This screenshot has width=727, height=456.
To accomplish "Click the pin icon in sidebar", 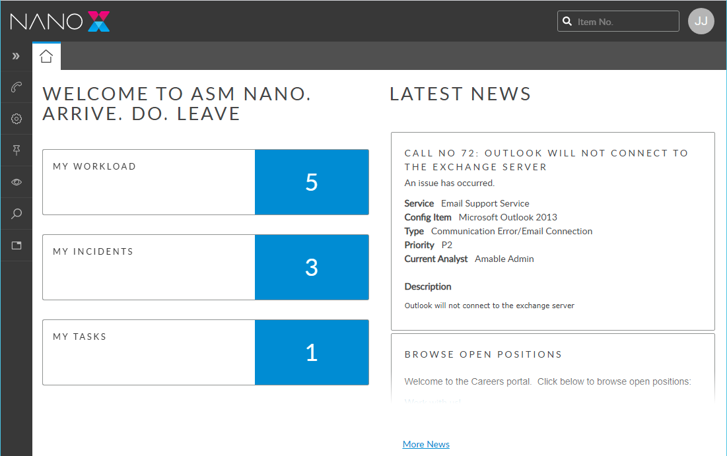I will tap(17, 151).
